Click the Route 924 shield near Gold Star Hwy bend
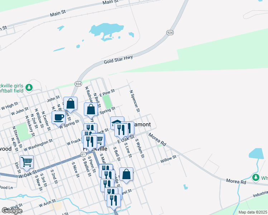 (x=170, y=33)
